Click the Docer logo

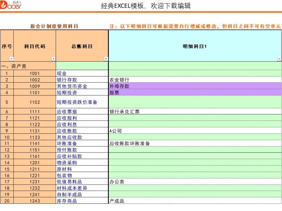click(11, 5)
